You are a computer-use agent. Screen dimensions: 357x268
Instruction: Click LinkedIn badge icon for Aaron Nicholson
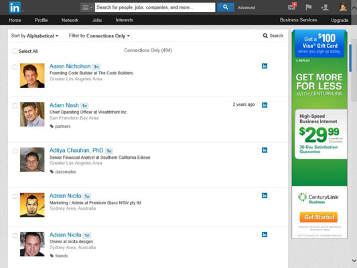pos(265,66)
